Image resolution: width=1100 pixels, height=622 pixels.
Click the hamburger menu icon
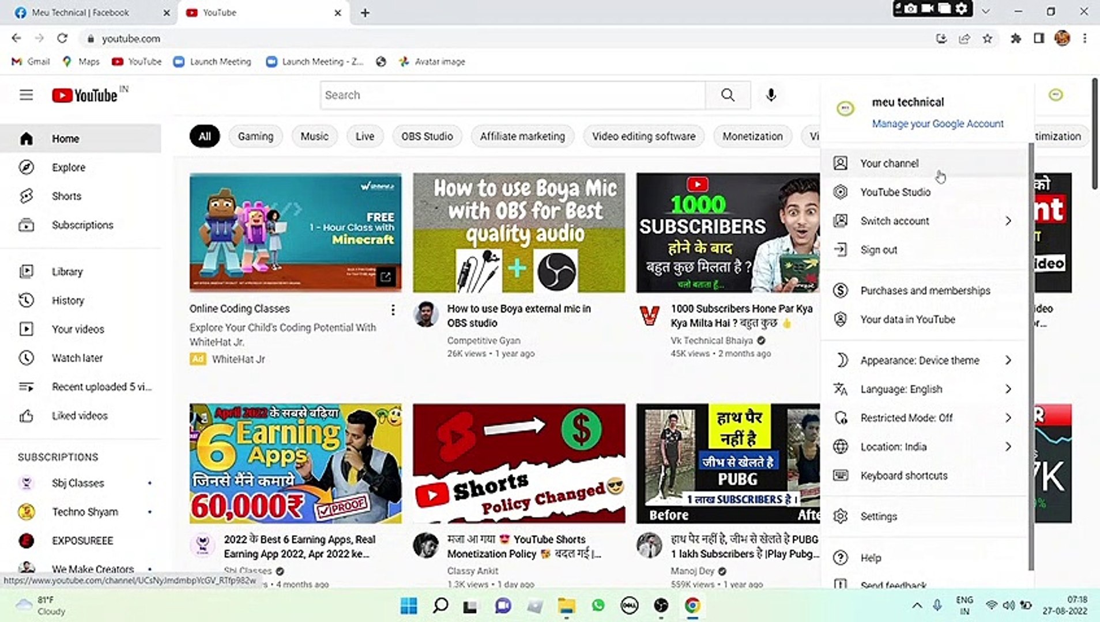(26, 95)
